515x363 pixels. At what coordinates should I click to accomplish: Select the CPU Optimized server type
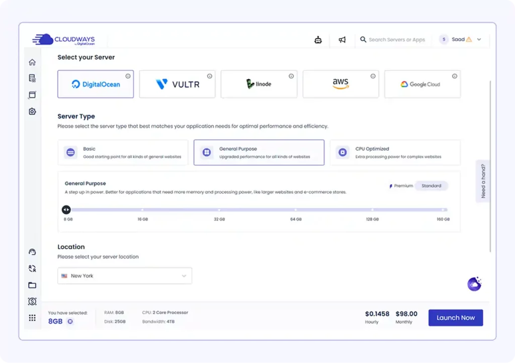[x=395, y=152]
